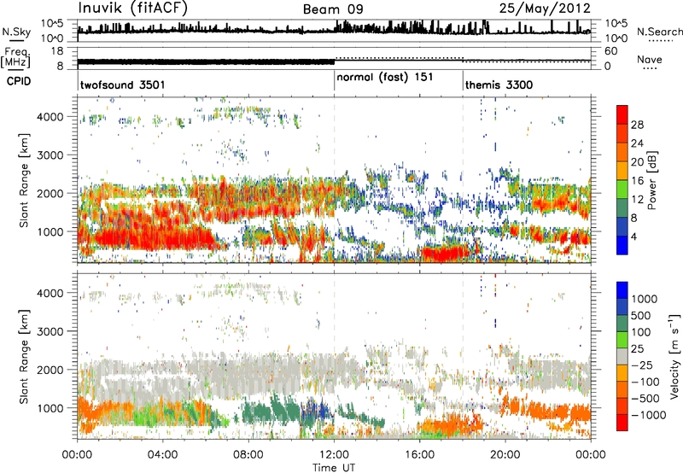The height and width of the screenshot is (473, 683).
Task: Click the velocity panel 'Slant Range [km]' label
Action: (x=24, y=356)
